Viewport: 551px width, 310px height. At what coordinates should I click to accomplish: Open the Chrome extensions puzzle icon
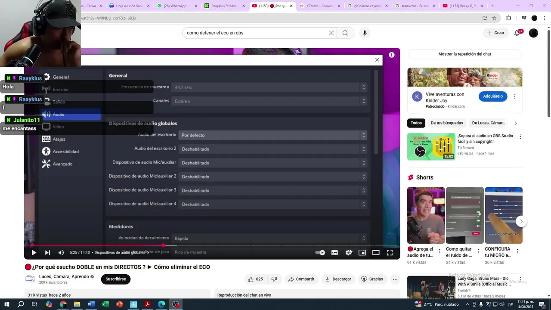(508, 18)
